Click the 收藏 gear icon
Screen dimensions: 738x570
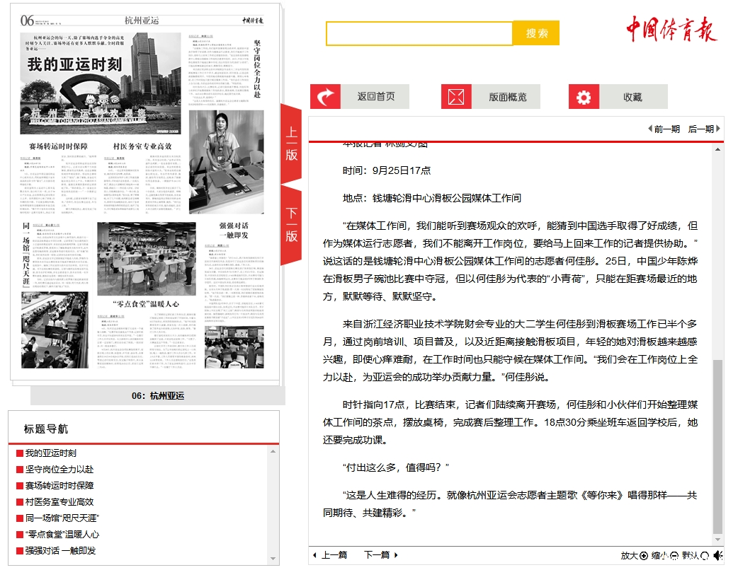pos(584,97)
